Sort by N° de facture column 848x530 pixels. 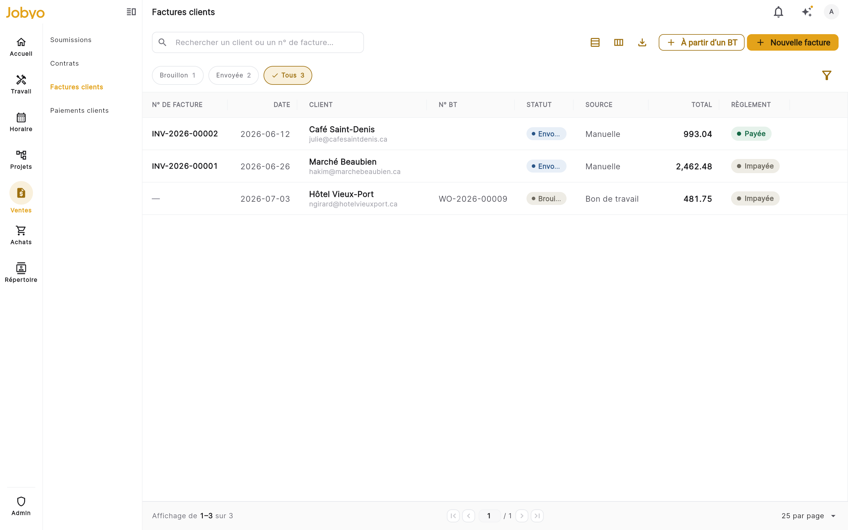[177, 105]
